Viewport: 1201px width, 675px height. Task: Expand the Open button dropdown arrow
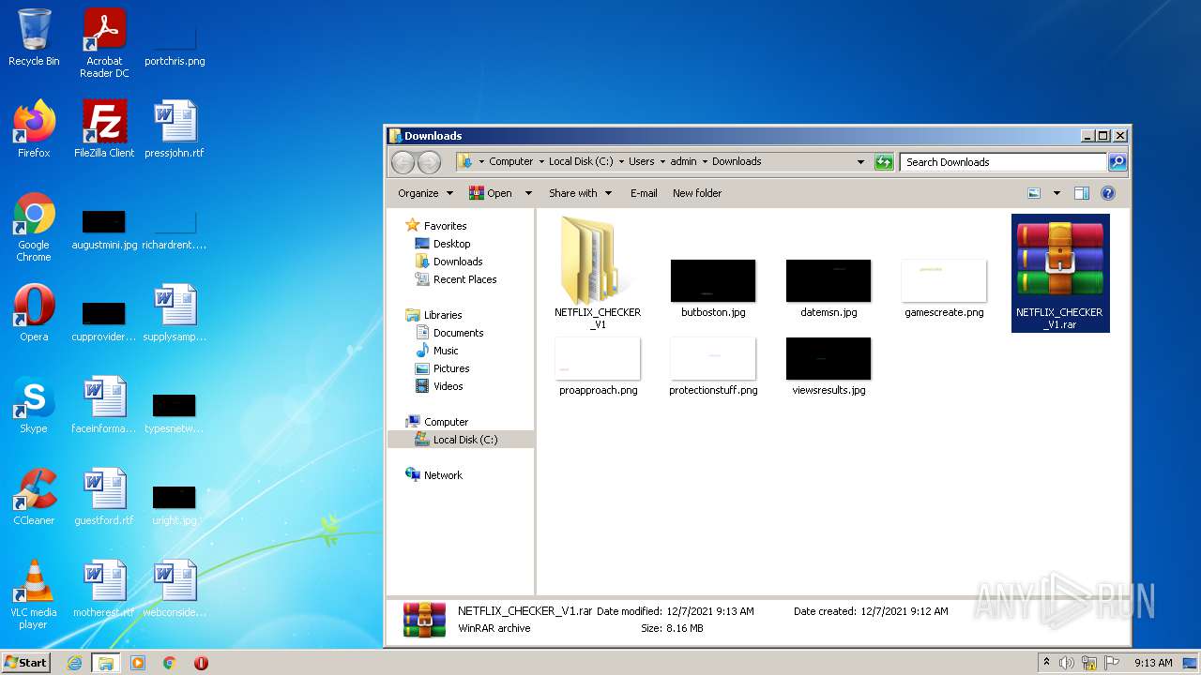coord(528,193)
